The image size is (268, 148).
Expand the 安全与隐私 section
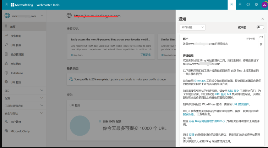(x=24, y=113)
